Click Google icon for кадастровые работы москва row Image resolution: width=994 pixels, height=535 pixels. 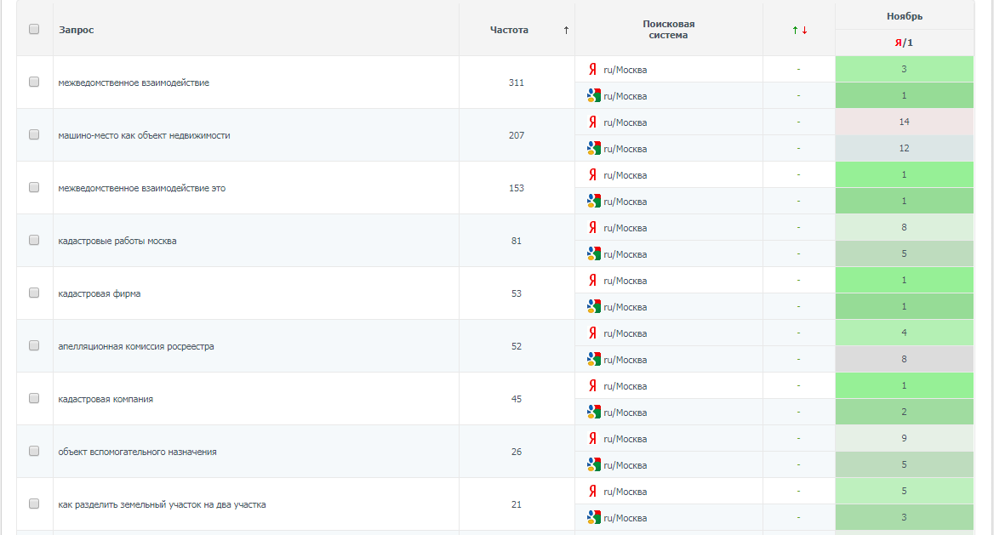coord(593,253)
